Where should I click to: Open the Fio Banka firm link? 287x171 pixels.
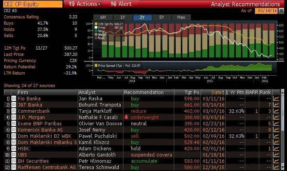click(29, 98)
